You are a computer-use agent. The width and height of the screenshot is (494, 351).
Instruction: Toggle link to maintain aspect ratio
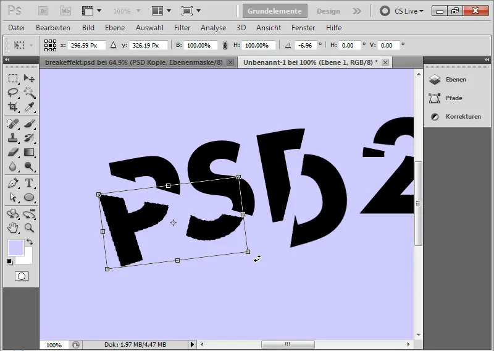pos(225,45)
